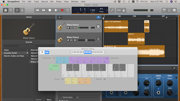Toggle the metronome button
Image resolution: width=180 pixels, height=101 pixels.
[x=124, y=10]
